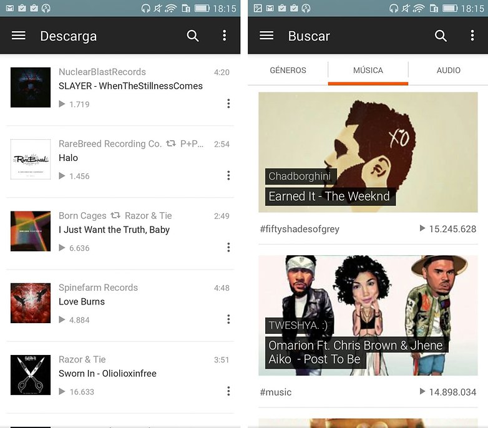The width and height of the screenshot is (488, 428).
Task: Select title 'Sworn In - Oliolioxinfree'
Action: point(107,373)
